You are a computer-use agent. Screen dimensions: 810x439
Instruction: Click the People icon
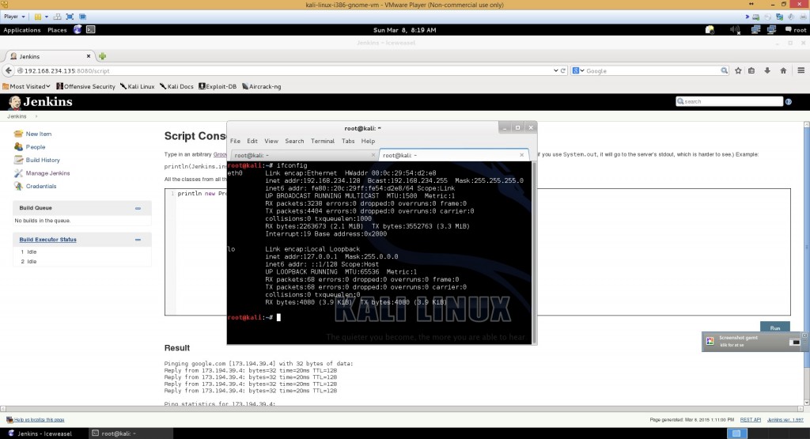(19, 146)
